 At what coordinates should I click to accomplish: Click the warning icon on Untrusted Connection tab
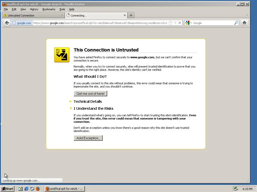coord(5,15)
